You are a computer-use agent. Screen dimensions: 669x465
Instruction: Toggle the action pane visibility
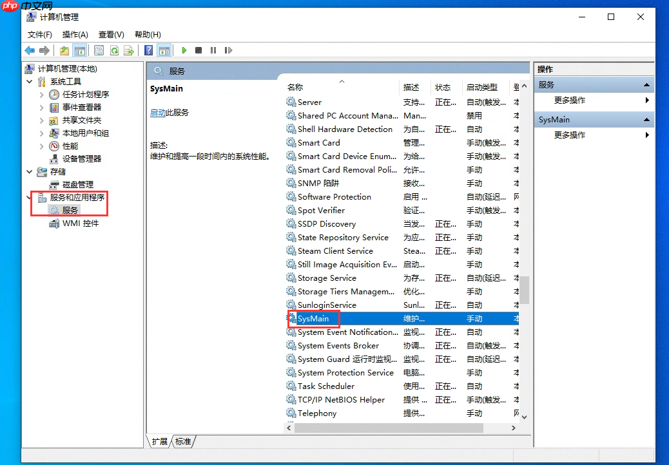coord(166,50)
